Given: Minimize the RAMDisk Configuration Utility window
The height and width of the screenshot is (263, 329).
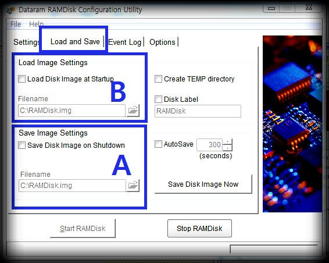Looking at the screenshot, I should coord(271,8).
